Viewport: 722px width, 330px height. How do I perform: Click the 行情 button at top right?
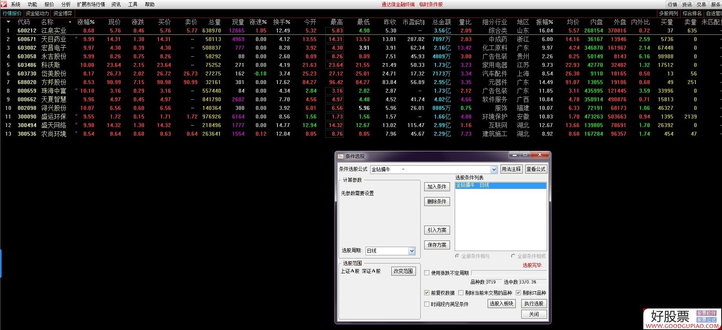pos(673,4)
